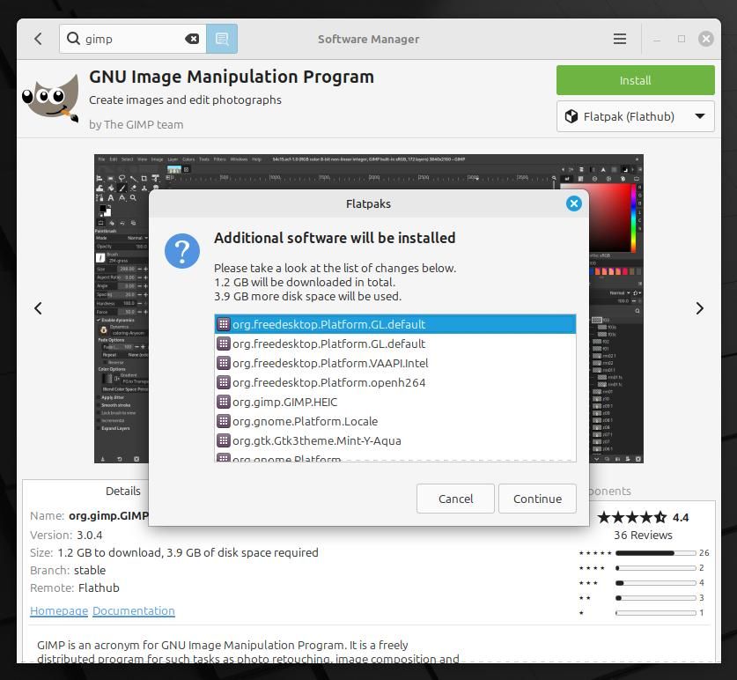Clear the gimp search text
Viewport: 737px width, 680px height.
point(192,39)
